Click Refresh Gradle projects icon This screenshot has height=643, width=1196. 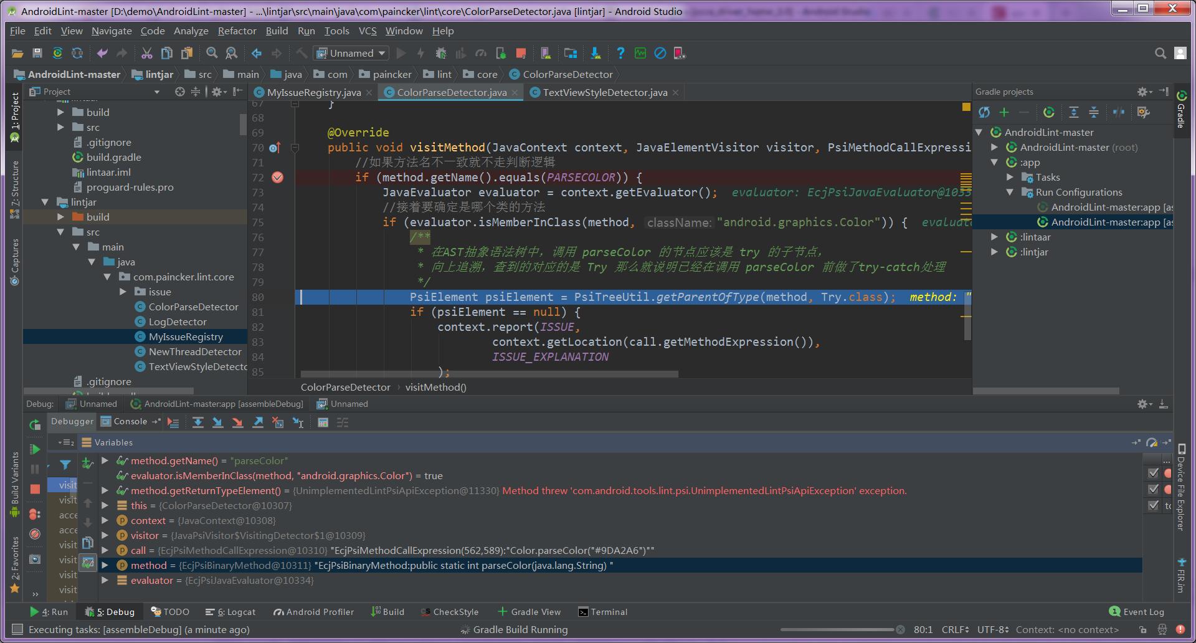(984, 112)
